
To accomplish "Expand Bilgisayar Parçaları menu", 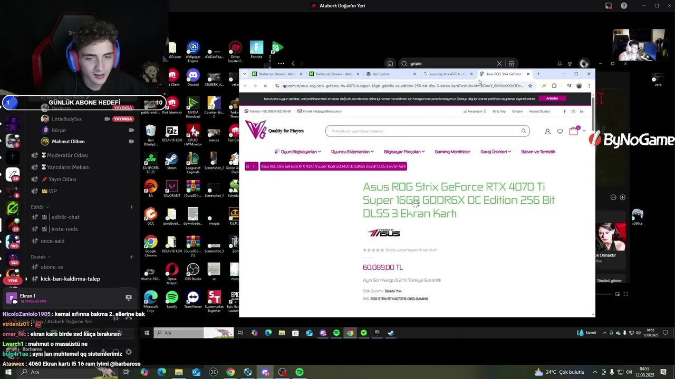I will point(404,152).
